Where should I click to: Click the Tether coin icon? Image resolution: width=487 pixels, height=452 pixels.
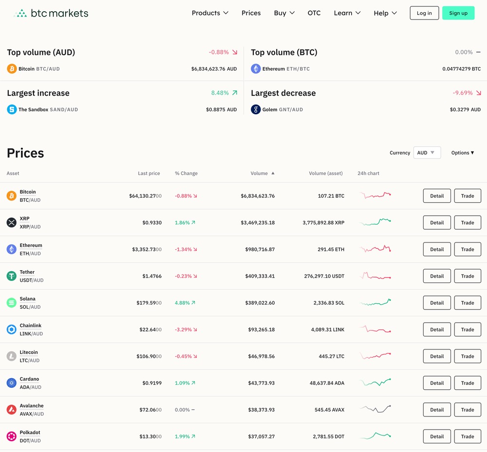12,276
